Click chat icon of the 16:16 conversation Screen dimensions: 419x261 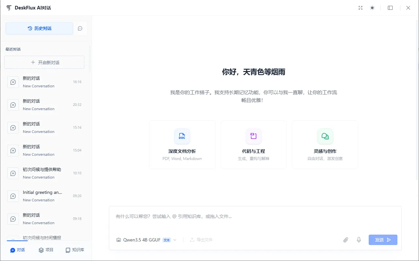[x=13, y=82]
